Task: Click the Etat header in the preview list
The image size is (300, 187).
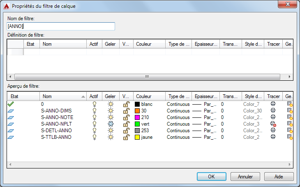Action: click(23, 96)
